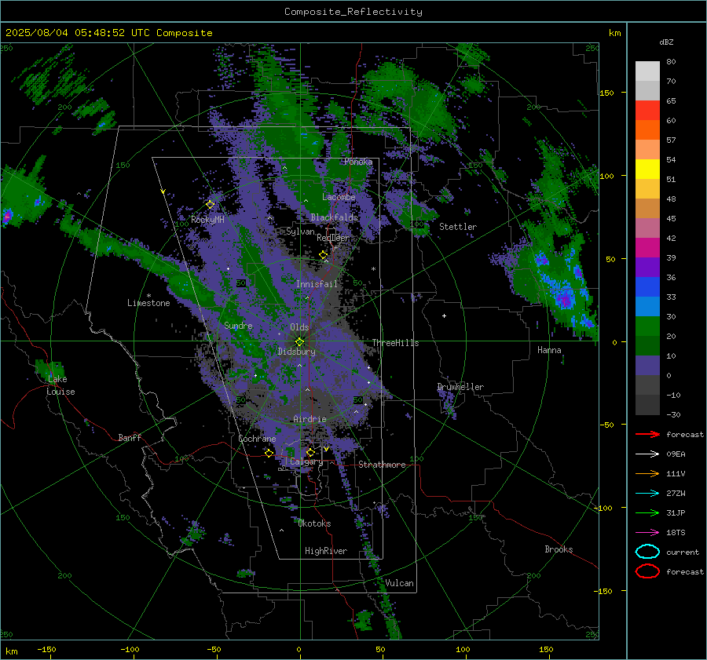Click the Limestone location label

[x=148, y=303]
